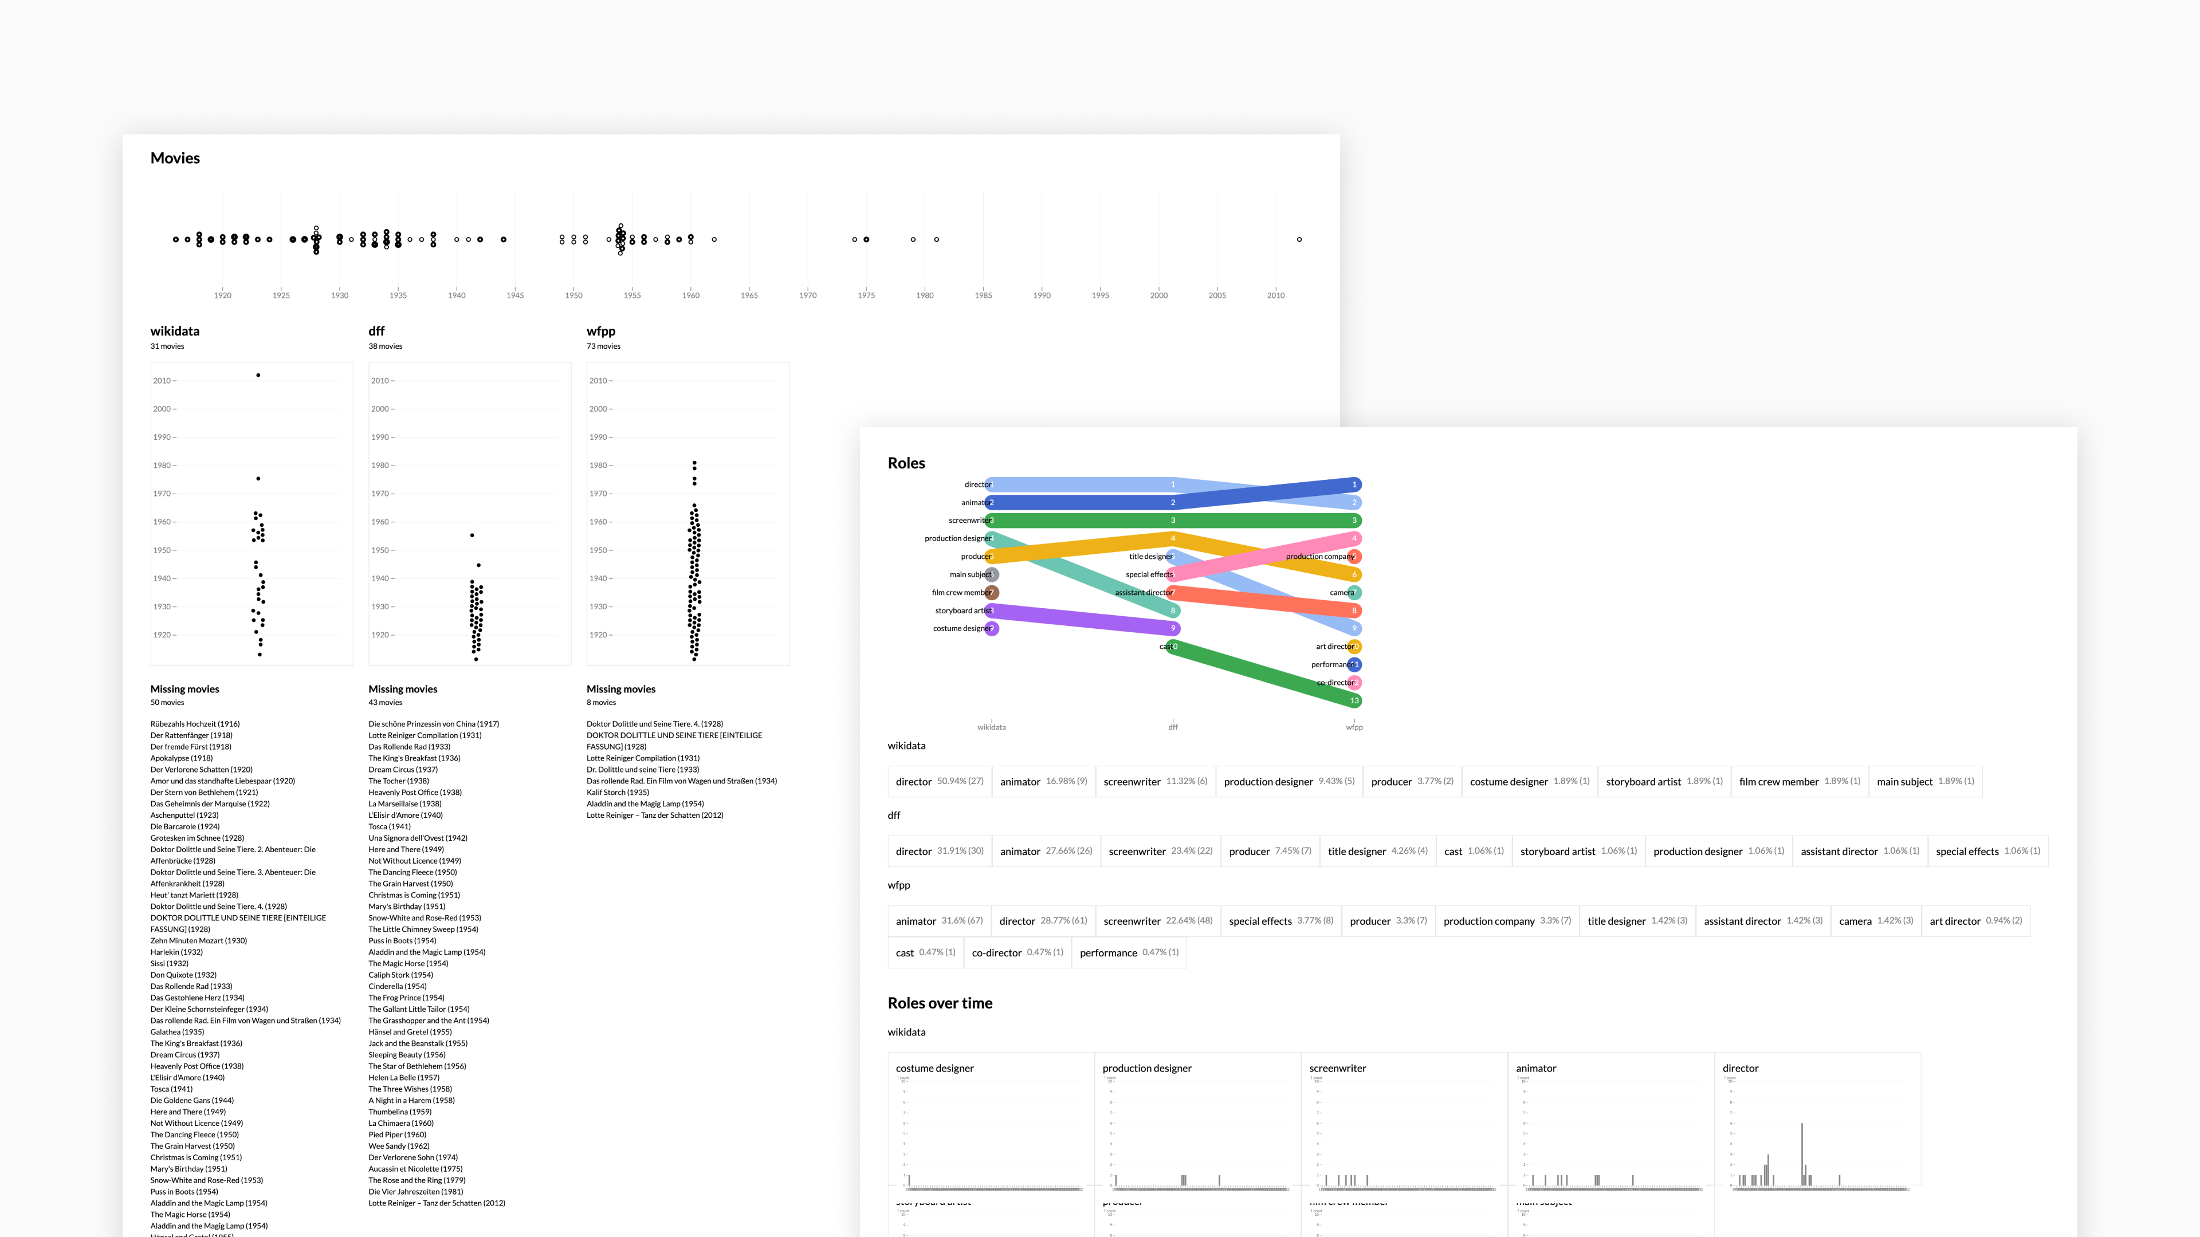Click the wikidata 'animator 16.98% (9)' tag

point(1044,781)
